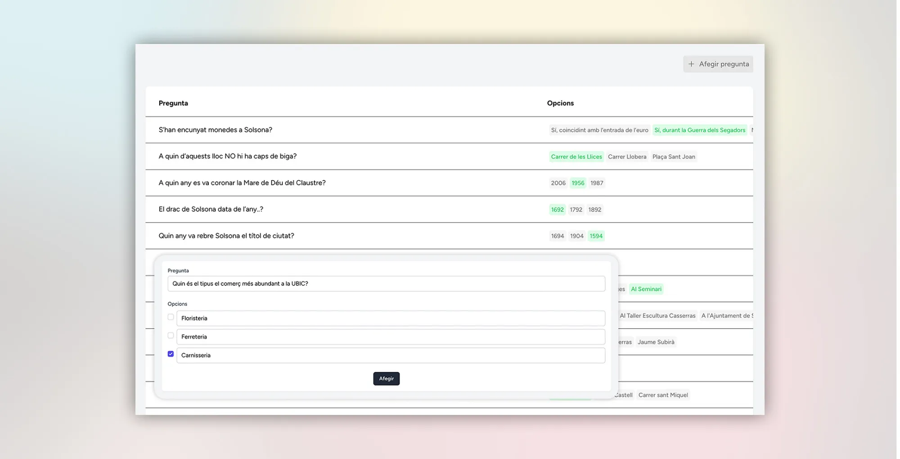This screenshot has width=900, height=459.
Task: Click the 'Al Seminari' option tag
Action: click(x=646, y=289)
